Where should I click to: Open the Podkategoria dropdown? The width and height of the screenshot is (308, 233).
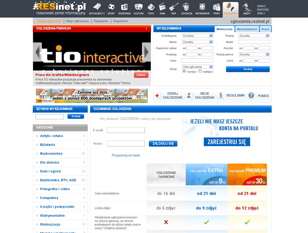click(197, 36)
